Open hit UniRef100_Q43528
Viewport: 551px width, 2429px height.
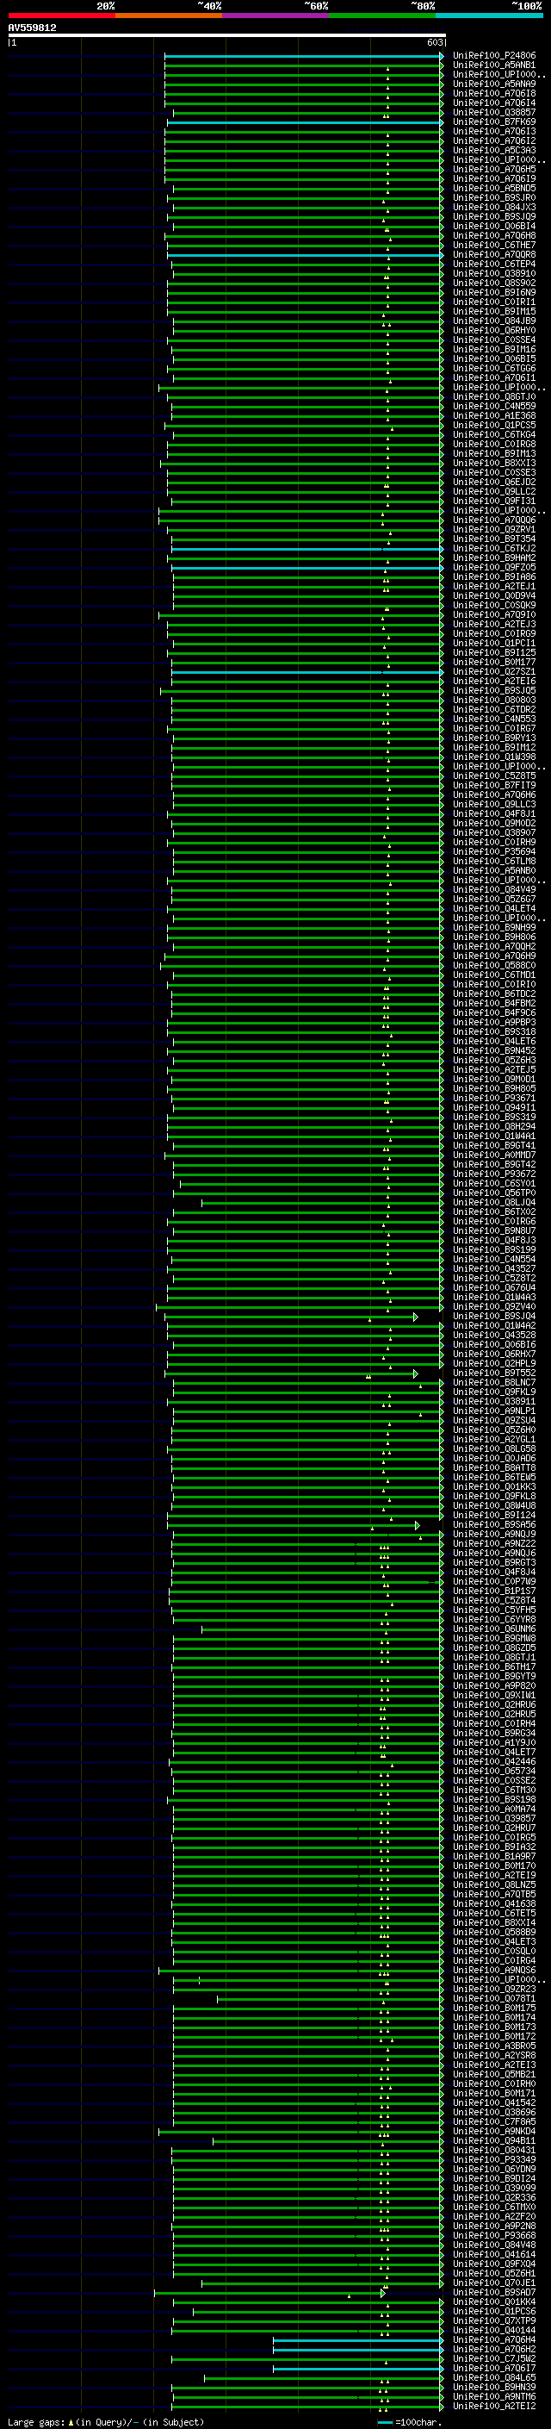(494, 1336)
